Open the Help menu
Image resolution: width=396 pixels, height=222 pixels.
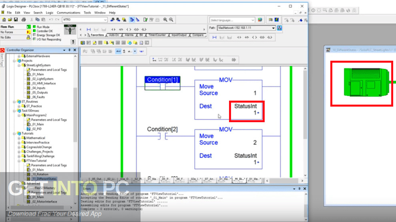pos(112,13)
